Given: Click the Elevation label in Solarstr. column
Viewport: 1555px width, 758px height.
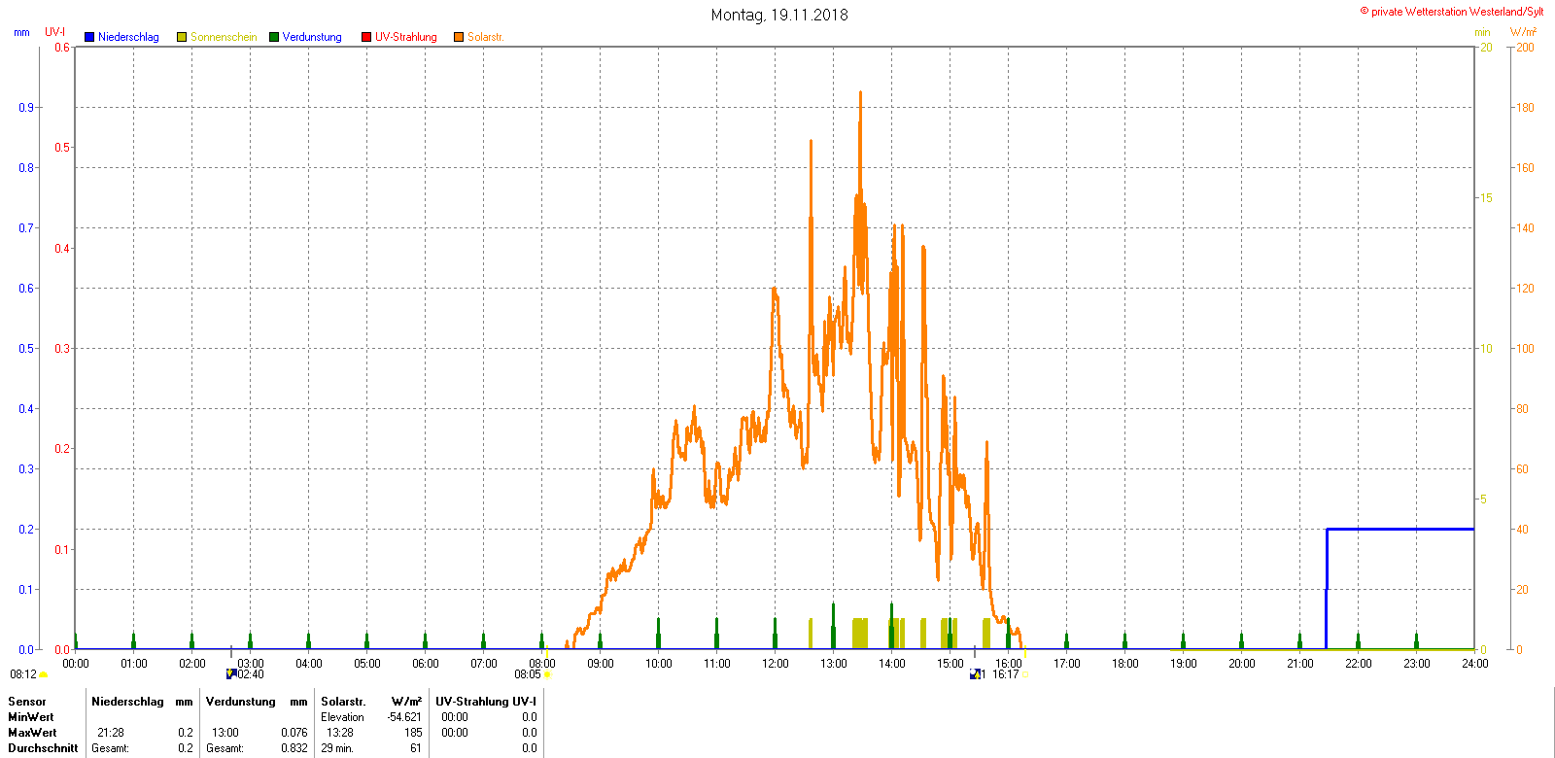Looking at the screenshot, I should 342,717.
